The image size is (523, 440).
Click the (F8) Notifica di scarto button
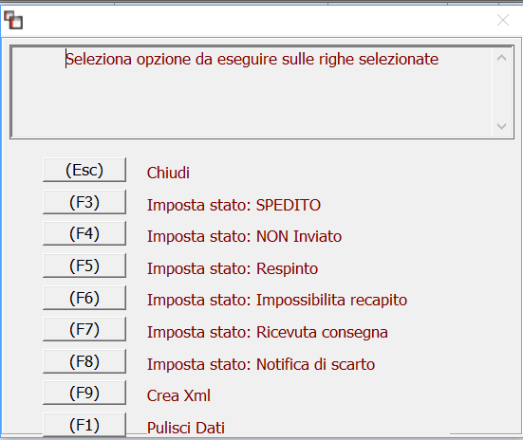pos(84,361)
